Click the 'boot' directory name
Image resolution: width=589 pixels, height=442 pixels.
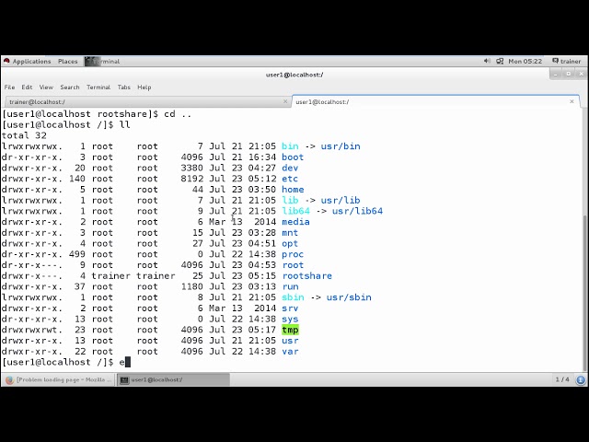[293, 157]
